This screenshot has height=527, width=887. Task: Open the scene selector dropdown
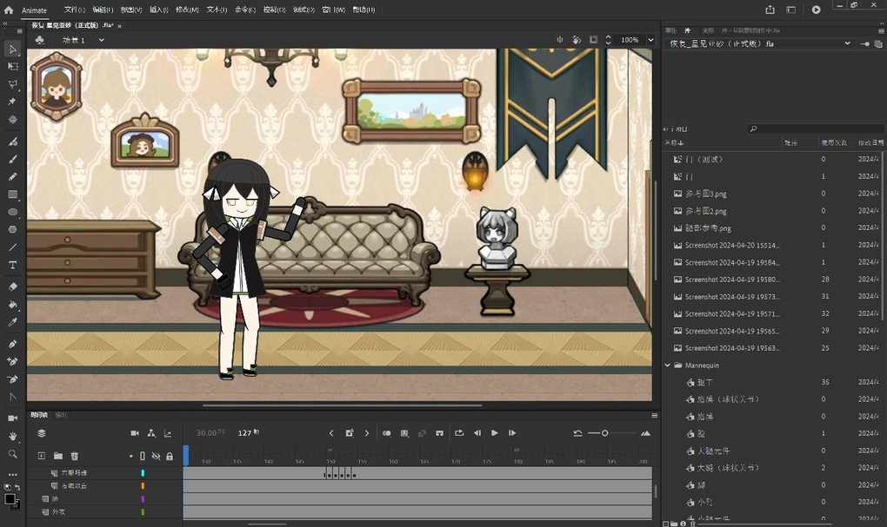[101, 40]
